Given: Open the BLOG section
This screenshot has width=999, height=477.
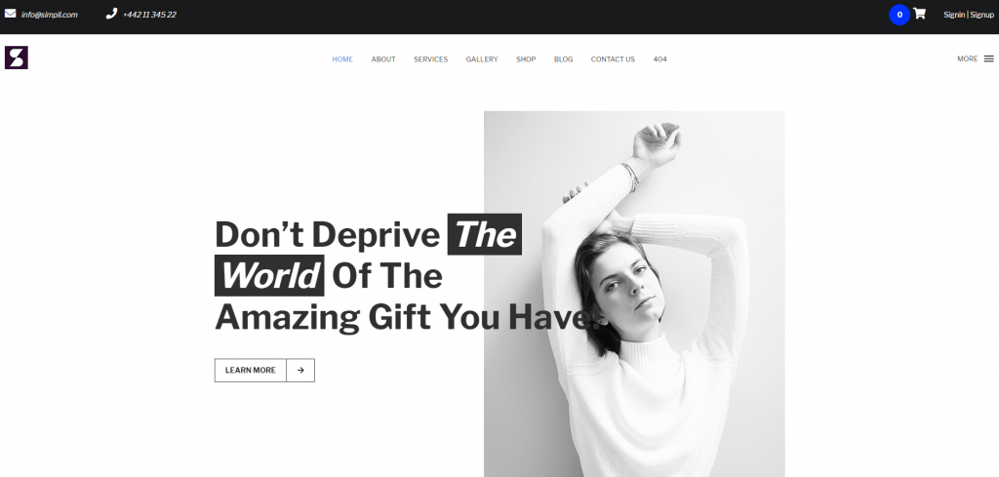Looking at the screenshot, I should [x=563, y=60].
